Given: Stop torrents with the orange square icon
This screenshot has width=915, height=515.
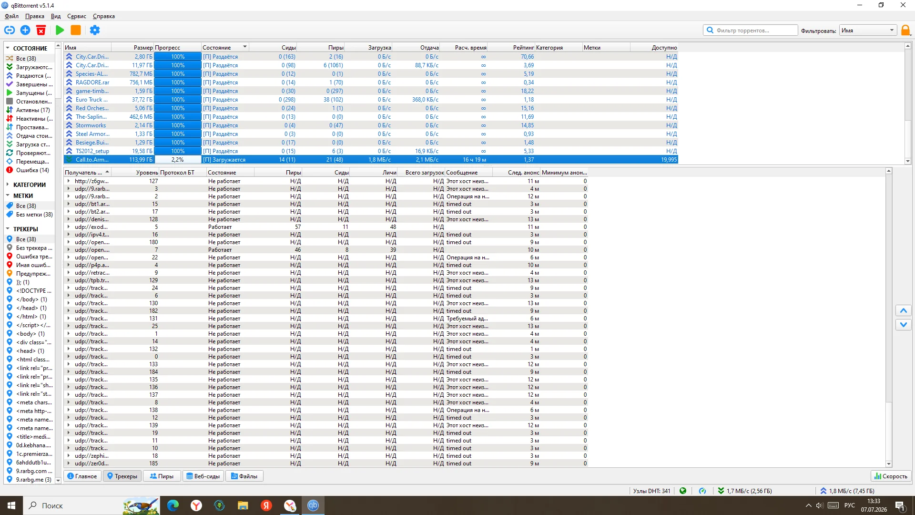Looking at the screenshot, I should (76, 30).
